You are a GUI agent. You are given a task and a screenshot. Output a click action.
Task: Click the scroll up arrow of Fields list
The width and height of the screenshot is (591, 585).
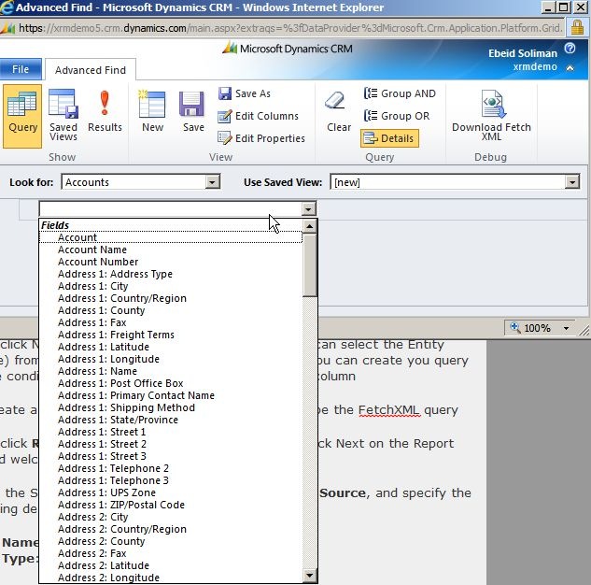point(309,226)
